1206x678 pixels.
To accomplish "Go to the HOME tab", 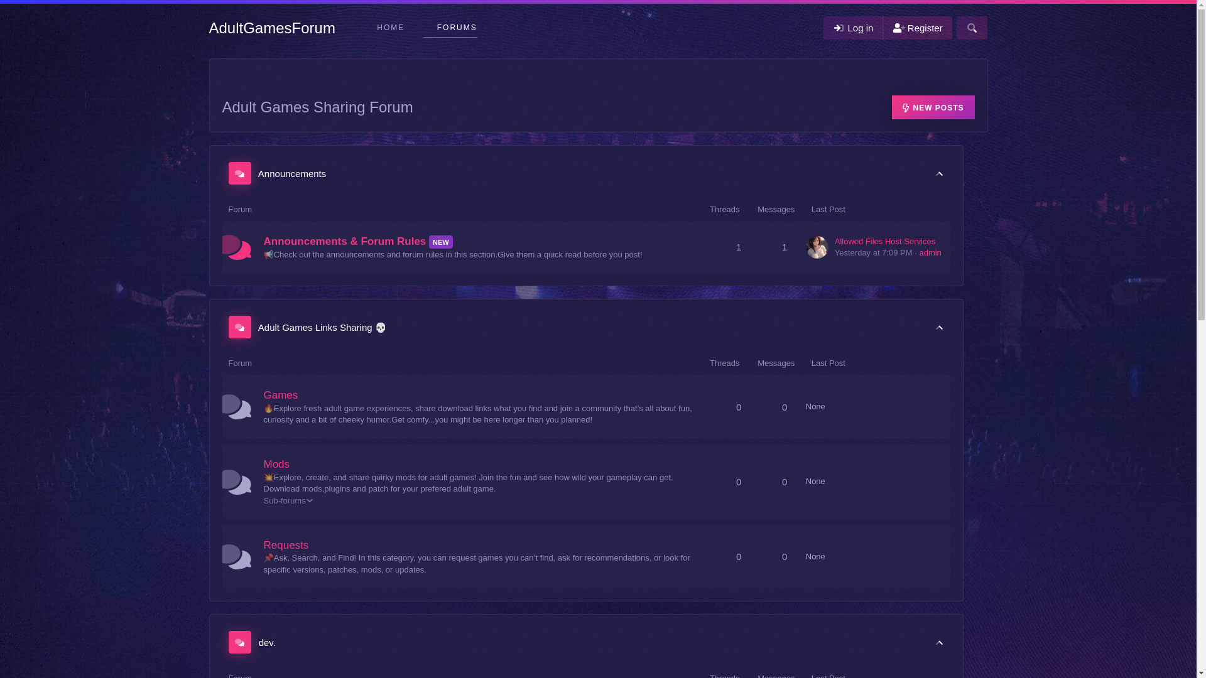I will pyautogui.click(x=391, y=28).
